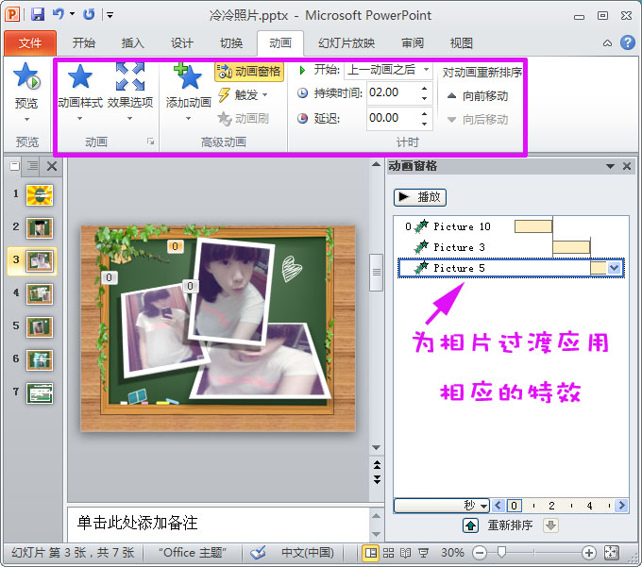Open the 视图 tab
Image resolution: width=642 pixels, height=567 pixels.
click(x=462, y=43)
